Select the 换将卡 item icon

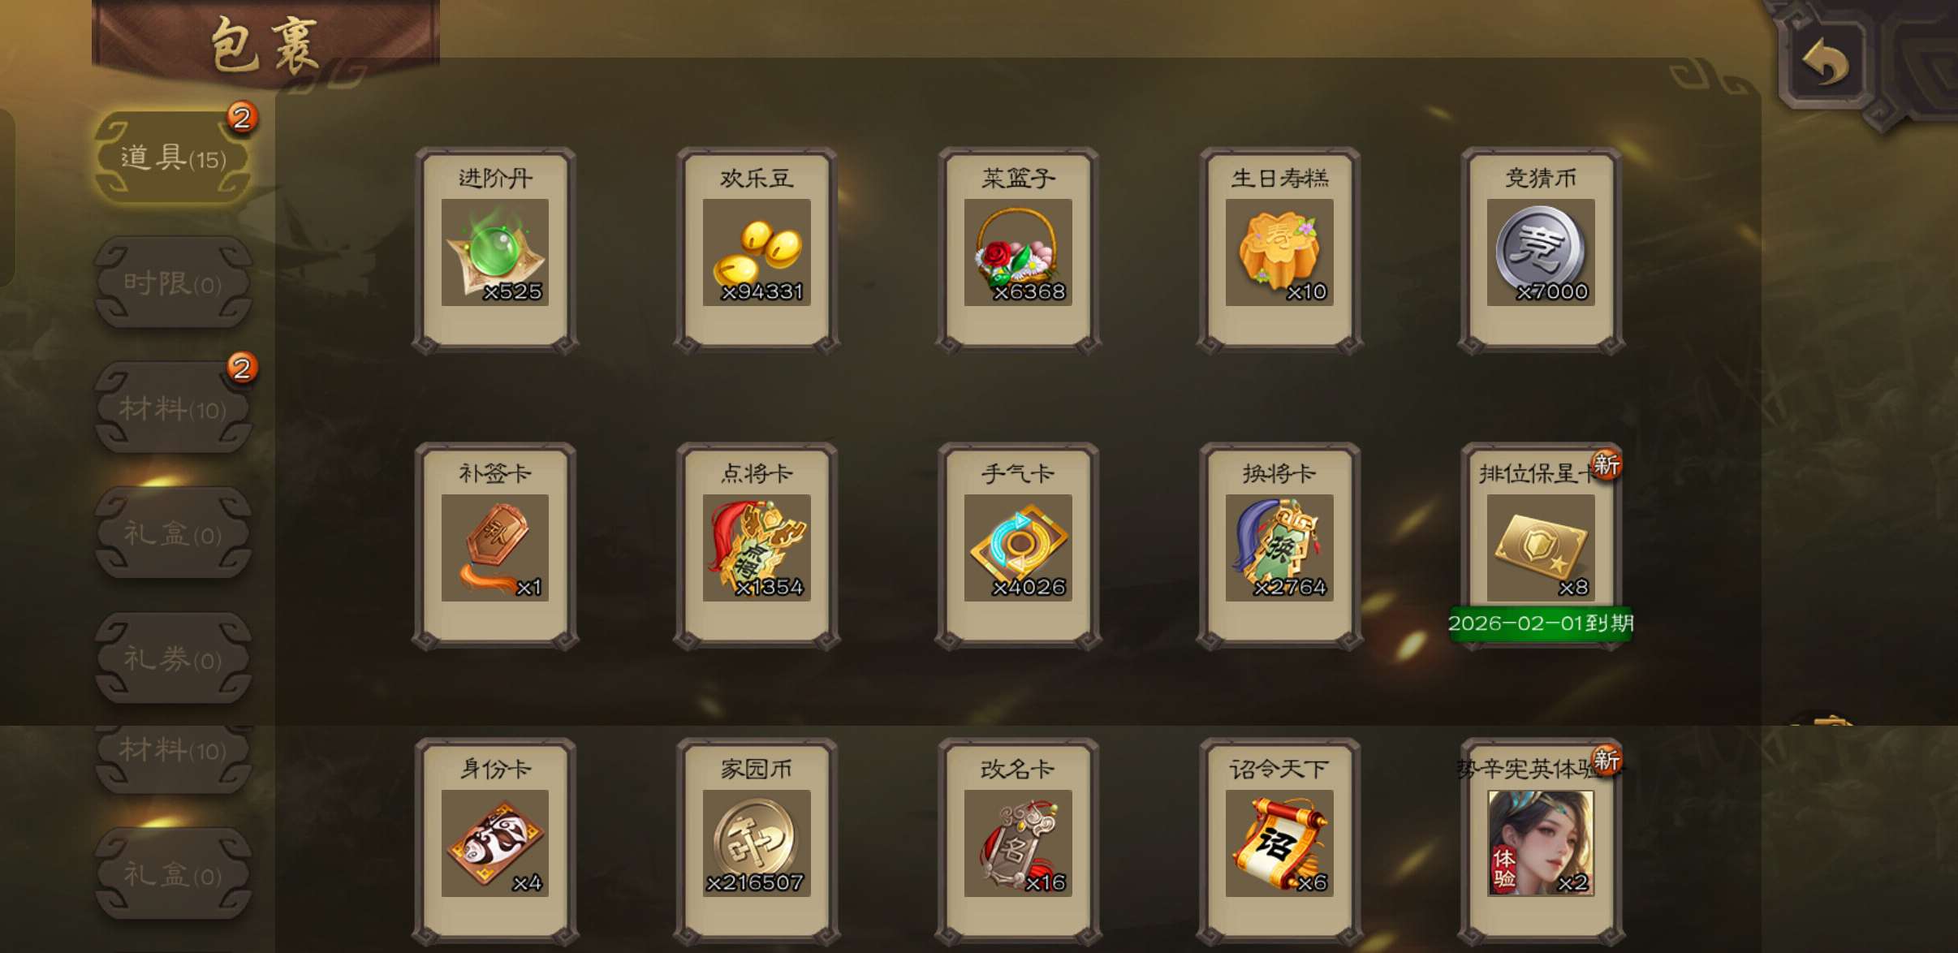pos(1279,547)
